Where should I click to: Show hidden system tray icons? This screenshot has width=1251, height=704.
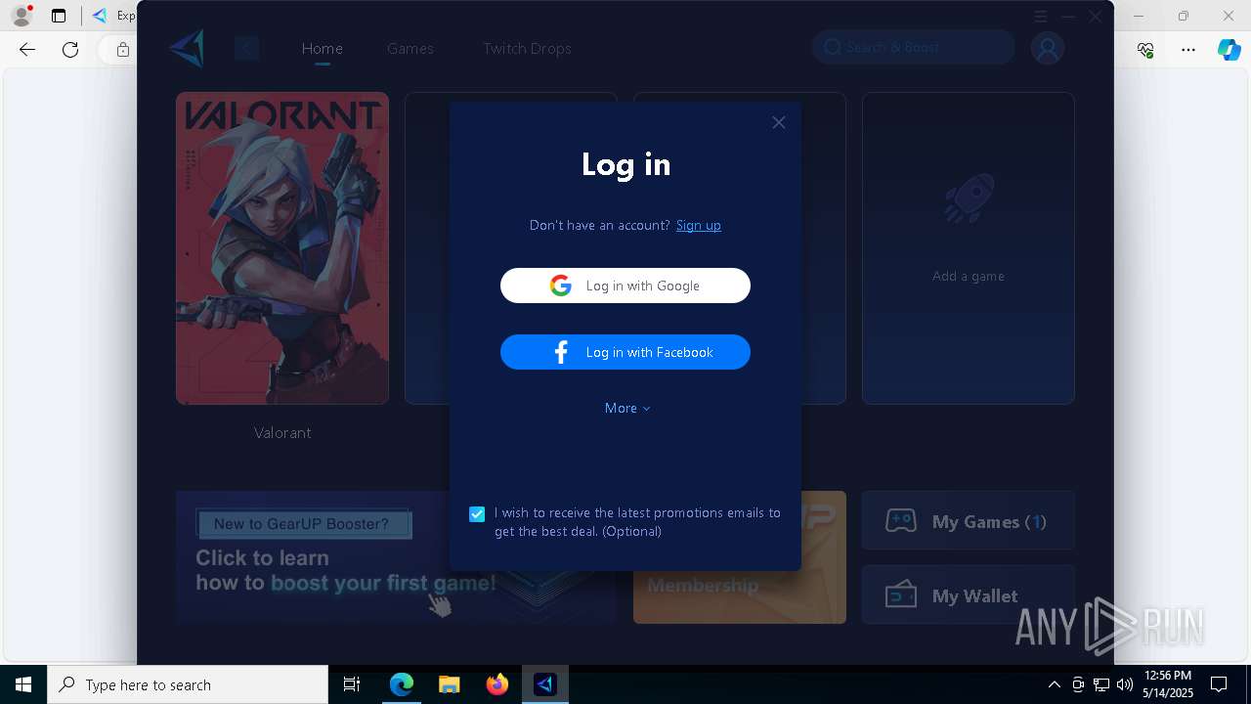[1054, 684]
